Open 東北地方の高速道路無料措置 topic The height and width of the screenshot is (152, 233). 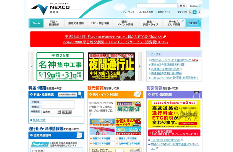pos(168,65)
